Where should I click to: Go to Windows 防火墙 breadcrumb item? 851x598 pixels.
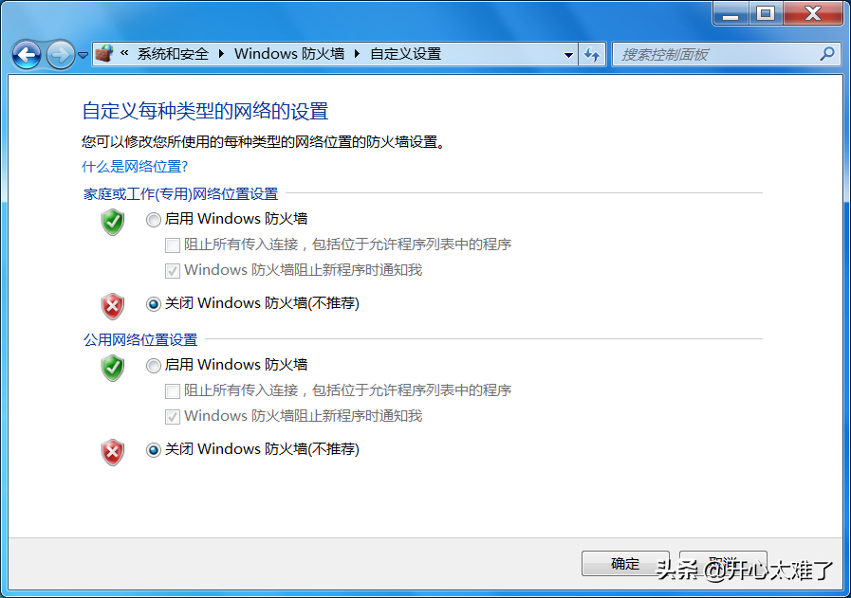(289, 54)
